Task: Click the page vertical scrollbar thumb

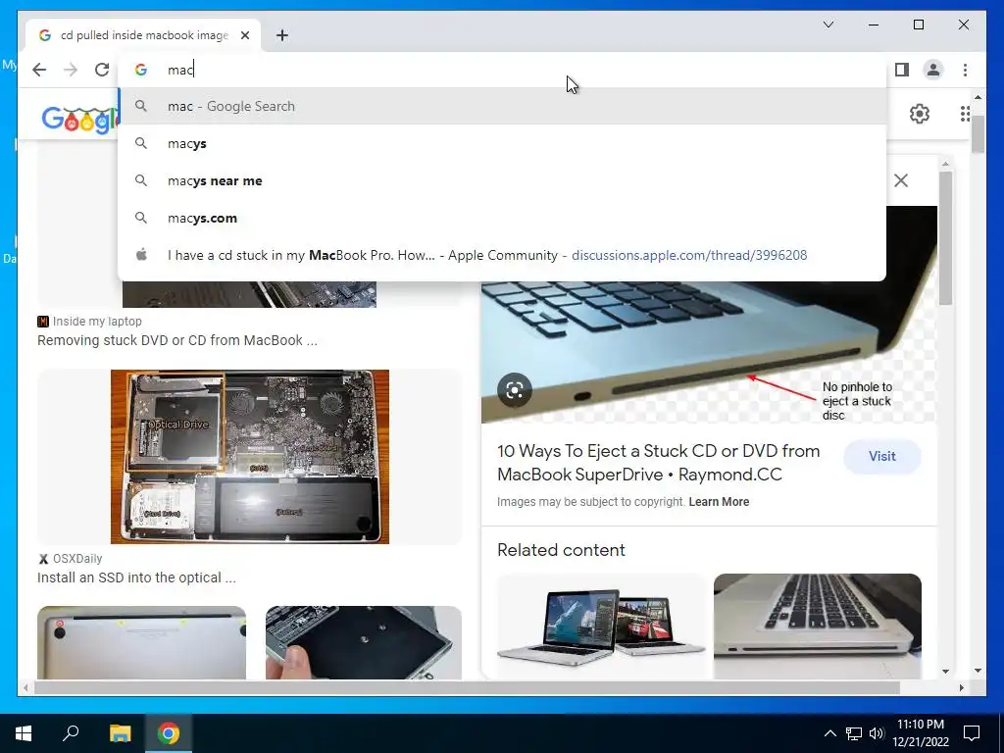Action: pos(978,135)
